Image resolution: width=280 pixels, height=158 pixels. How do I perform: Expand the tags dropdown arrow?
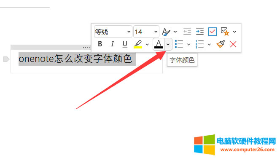point(234,32)
